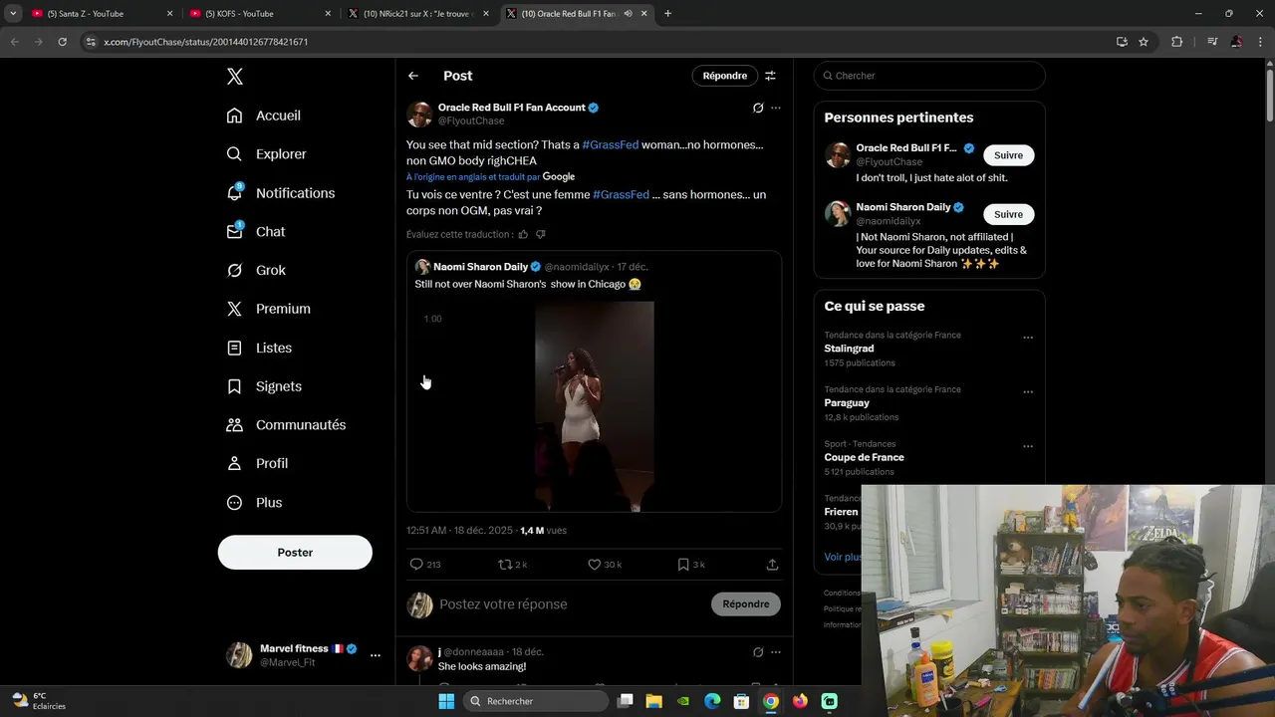Open reply filter settings icon

pos(770,76)
